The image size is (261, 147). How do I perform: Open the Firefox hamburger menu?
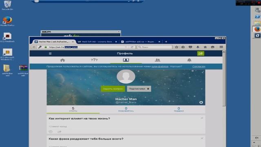[x=221, y=47]
